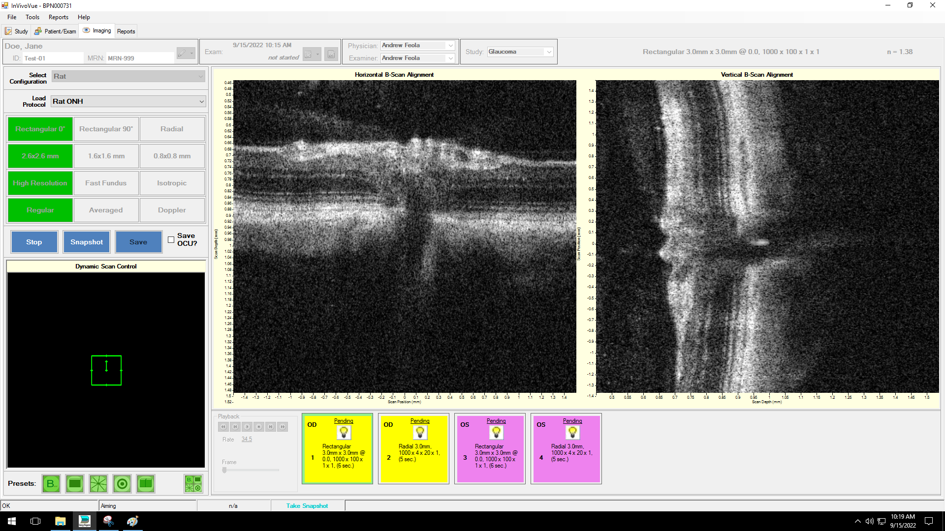The image size is (945, 531).
Task: Select the rectangular volume preset icon
Action: (x=75, y=484)
